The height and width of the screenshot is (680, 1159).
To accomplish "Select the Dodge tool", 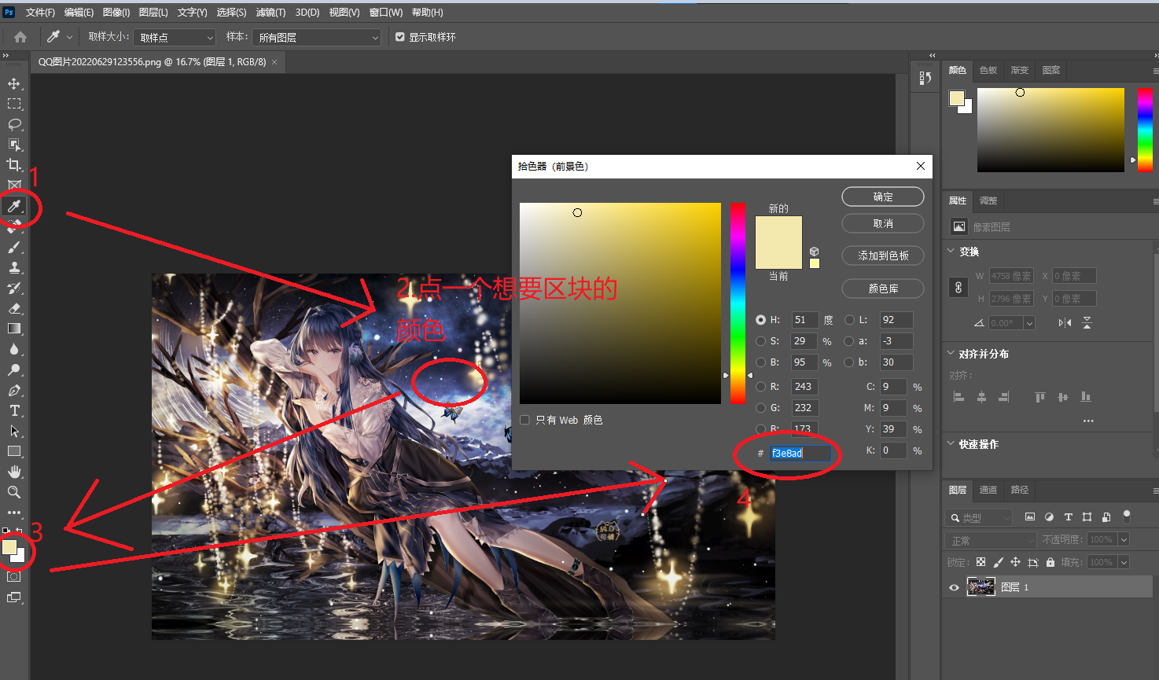I will 14,369.
